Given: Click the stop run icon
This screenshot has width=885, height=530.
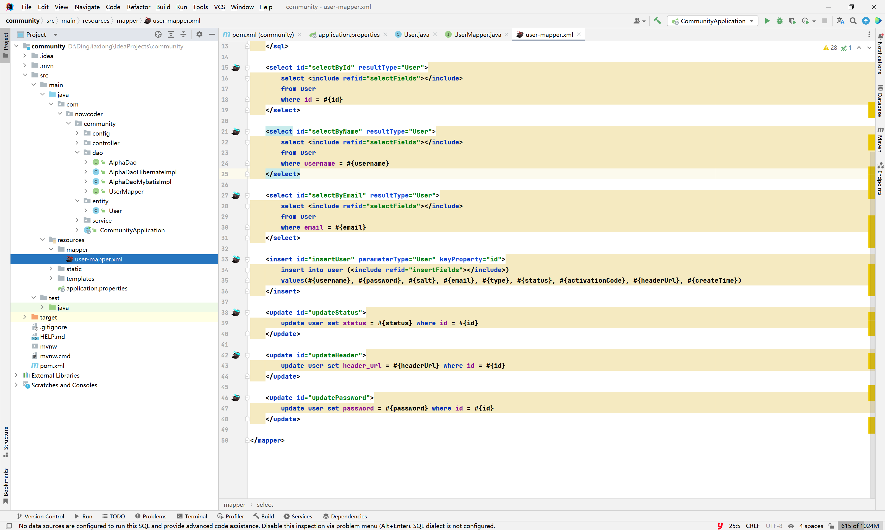Looking at the screenshot, I should pyautogui.click(x=825, y=21).
